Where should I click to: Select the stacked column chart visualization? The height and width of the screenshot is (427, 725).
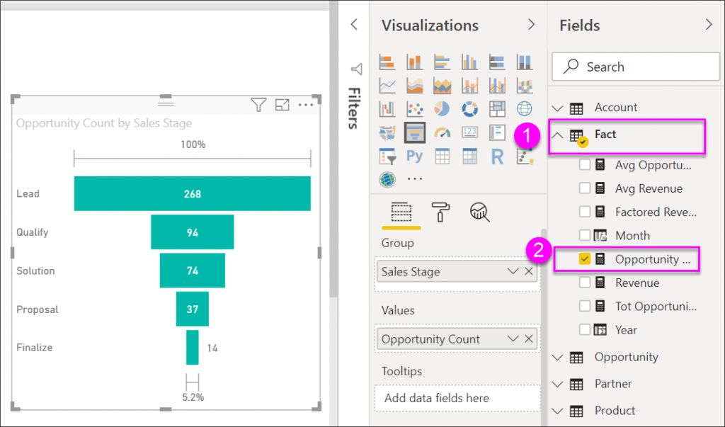pos(414,62)
